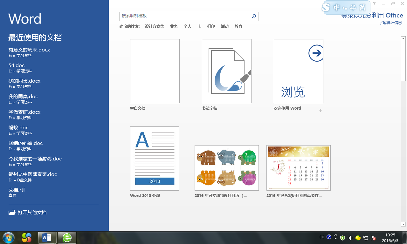Click the CH language indicator in tray
Viewport: 407px width, 244px height.
click(322, 237)
